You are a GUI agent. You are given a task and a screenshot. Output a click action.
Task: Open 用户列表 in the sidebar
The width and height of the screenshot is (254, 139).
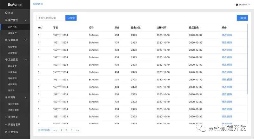pyautogui.click(x=15, y=27)
